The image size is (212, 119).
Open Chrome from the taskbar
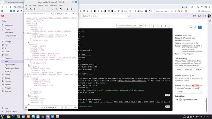pyautogui.click(x=18, y=117)
